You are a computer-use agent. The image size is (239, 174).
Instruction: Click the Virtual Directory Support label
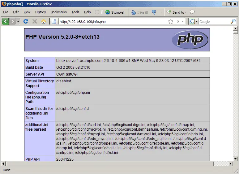[x=40, y=83]
